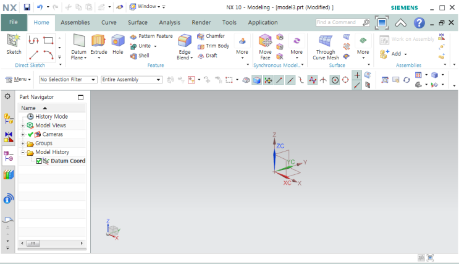
Task: Activate the Move Face tool
Action: (x=265, y=46)
